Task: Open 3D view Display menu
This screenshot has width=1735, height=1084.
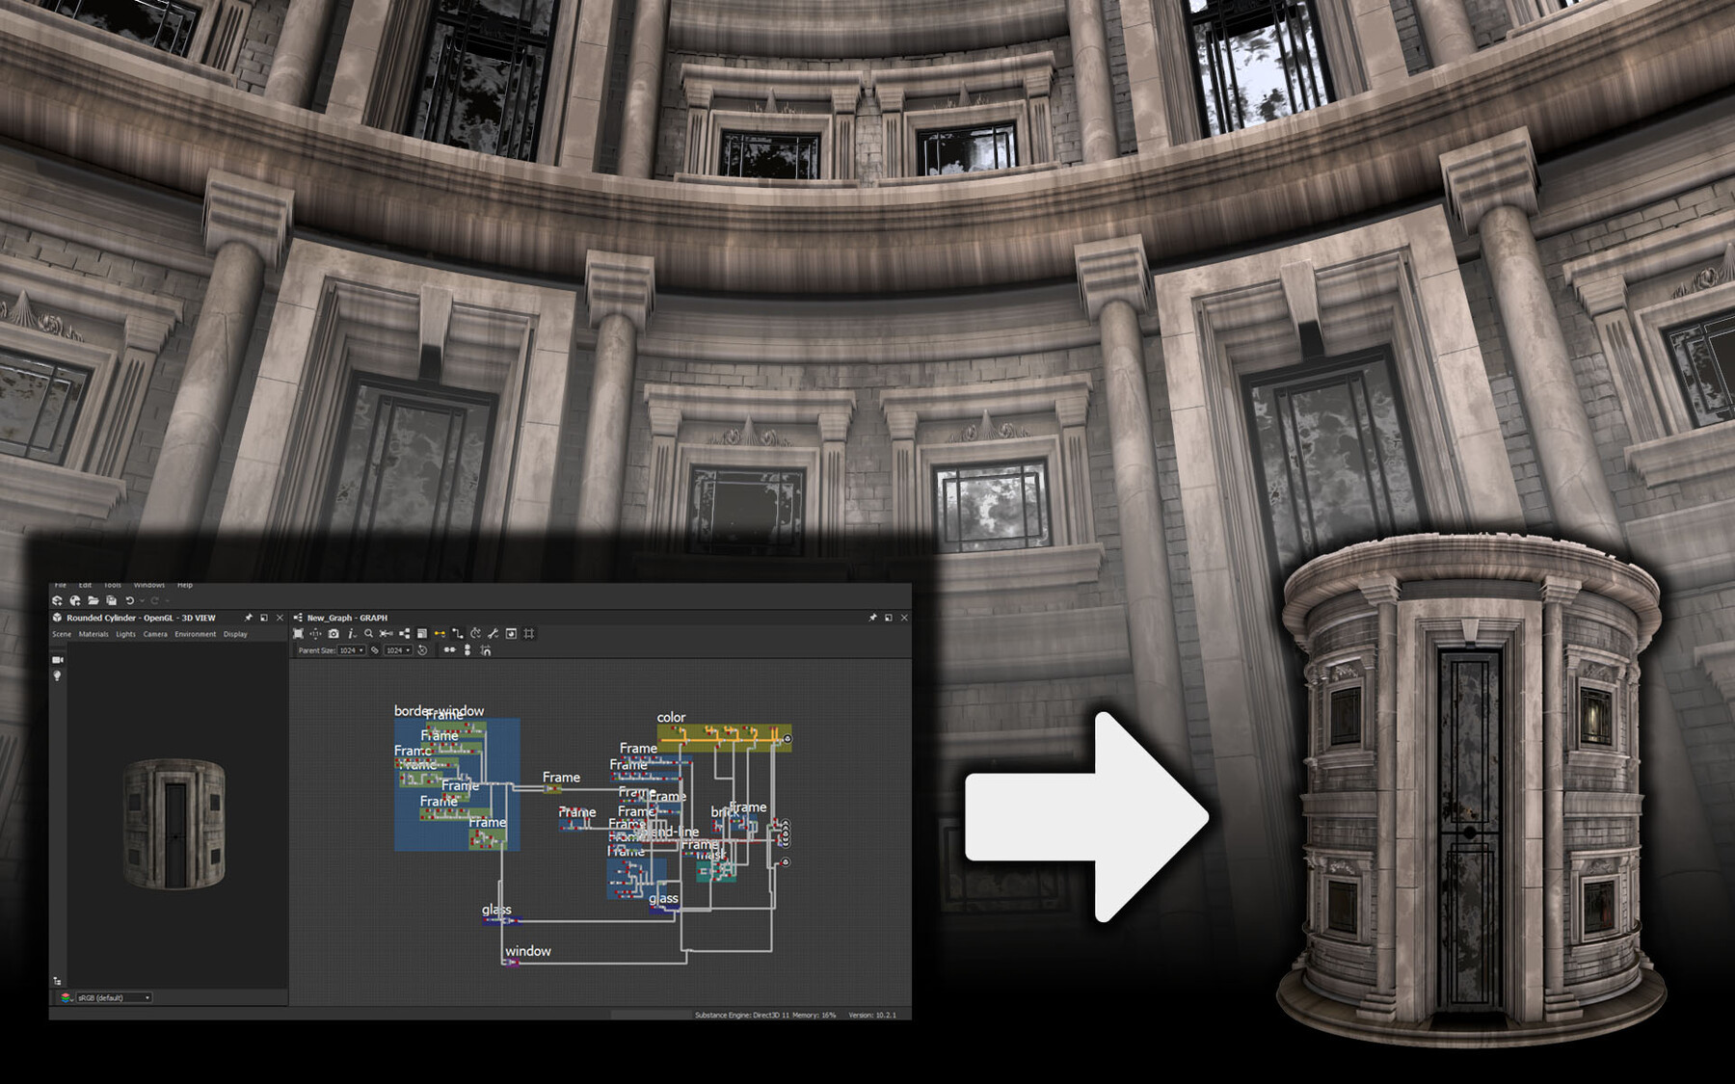Action: tap(235, 634)
